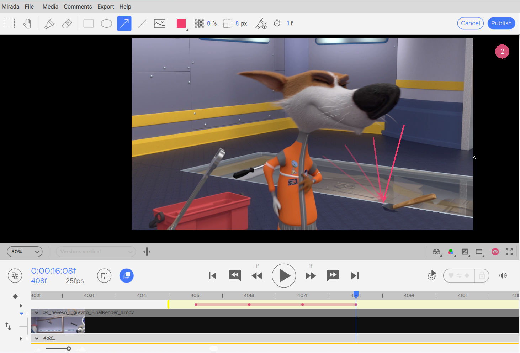Image resolution: width=520 pixels, height=353 pixels.
Task: Open the Versions vertical dropdown
Action: click(x=96, y=252)
